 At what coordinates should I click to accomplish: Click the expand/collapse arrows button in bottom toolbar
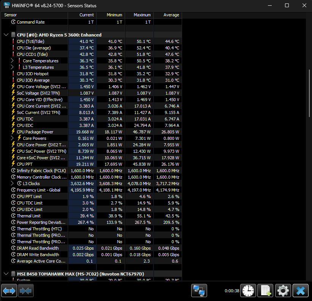[9, 291]
